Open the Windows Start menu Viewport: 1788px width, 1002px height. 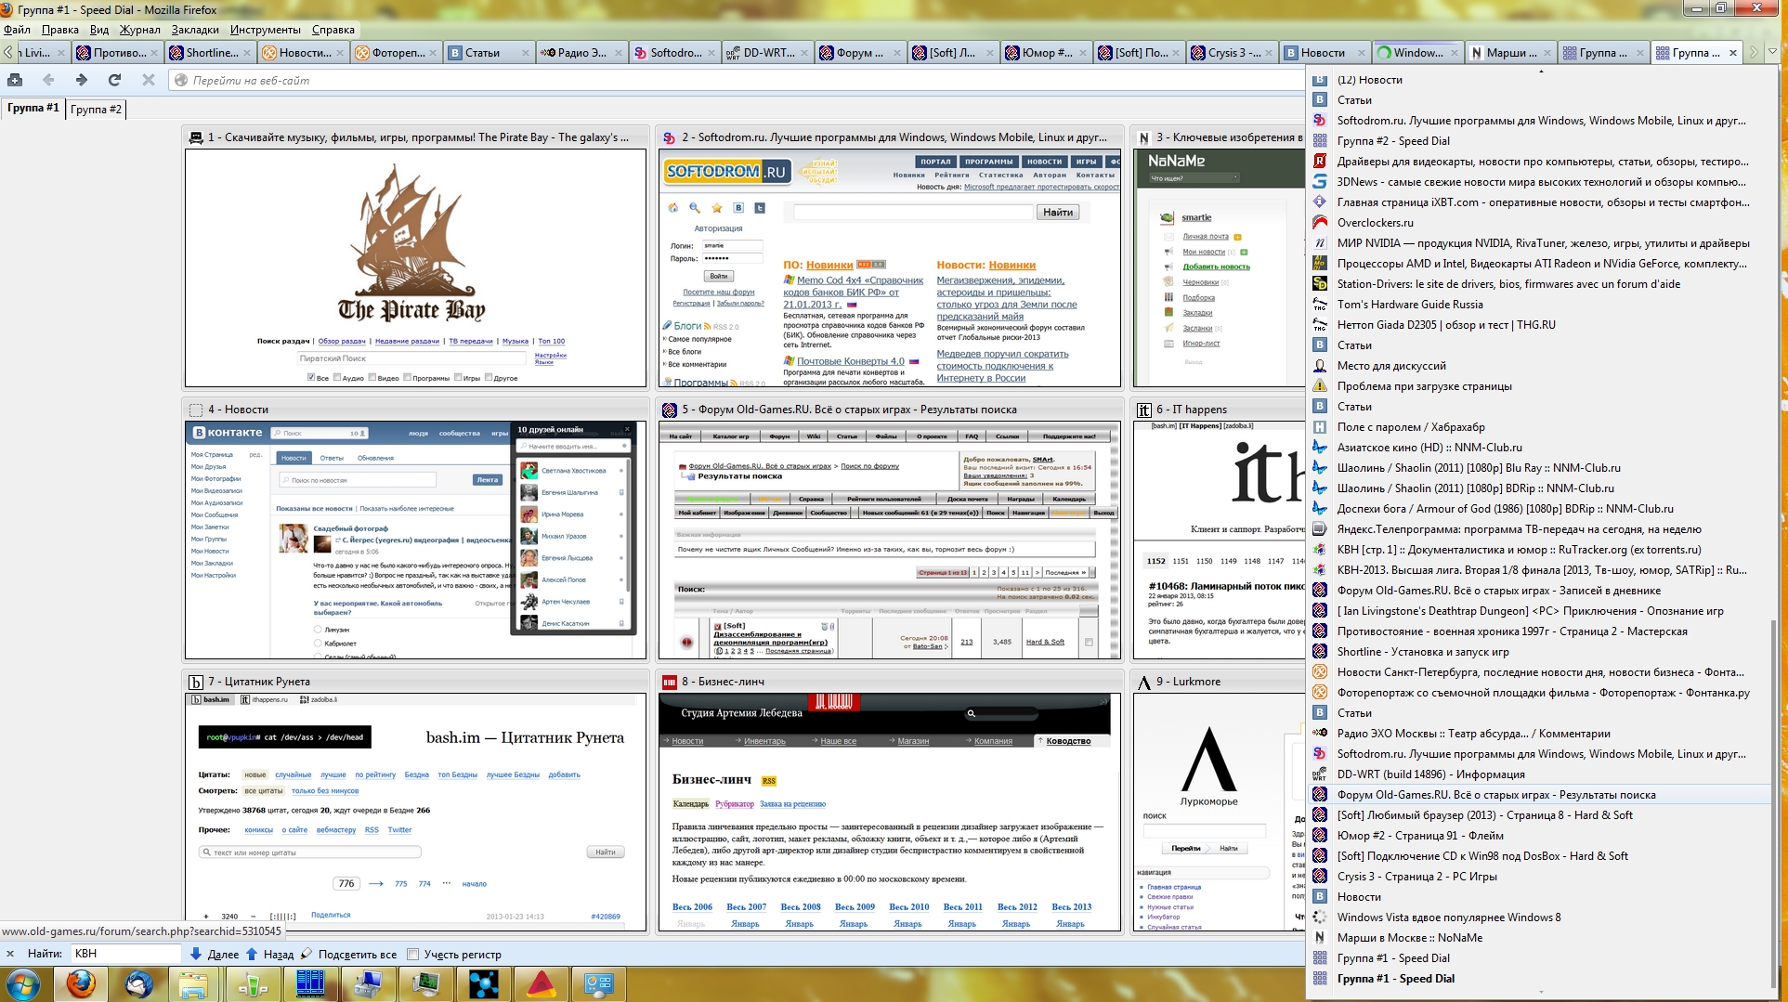pyautogui.click(x=22, y=983)
